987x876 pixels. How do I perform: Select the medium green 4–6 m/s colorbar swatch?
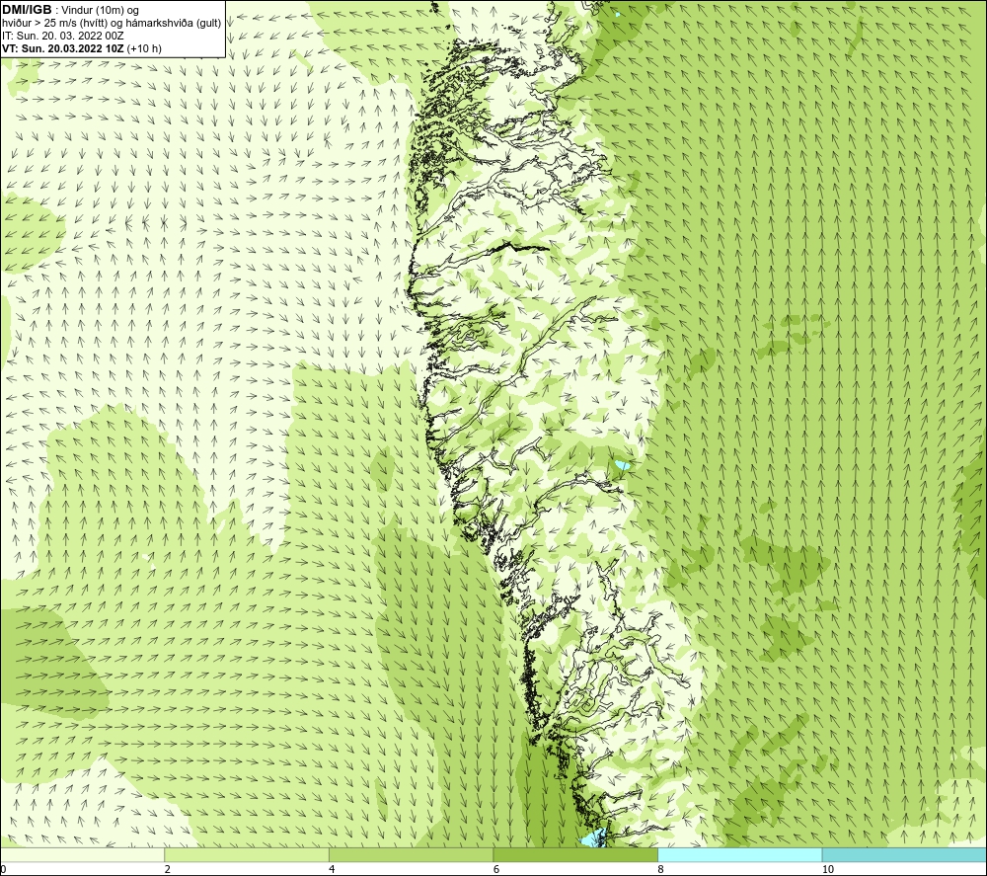[x=411, y=854]
